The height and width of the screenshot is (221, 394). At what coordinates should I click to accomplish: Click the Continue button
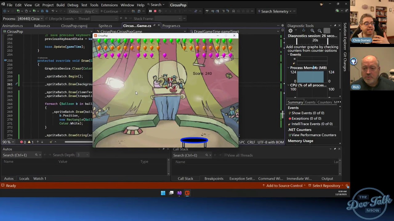click(x=109, y=11)
